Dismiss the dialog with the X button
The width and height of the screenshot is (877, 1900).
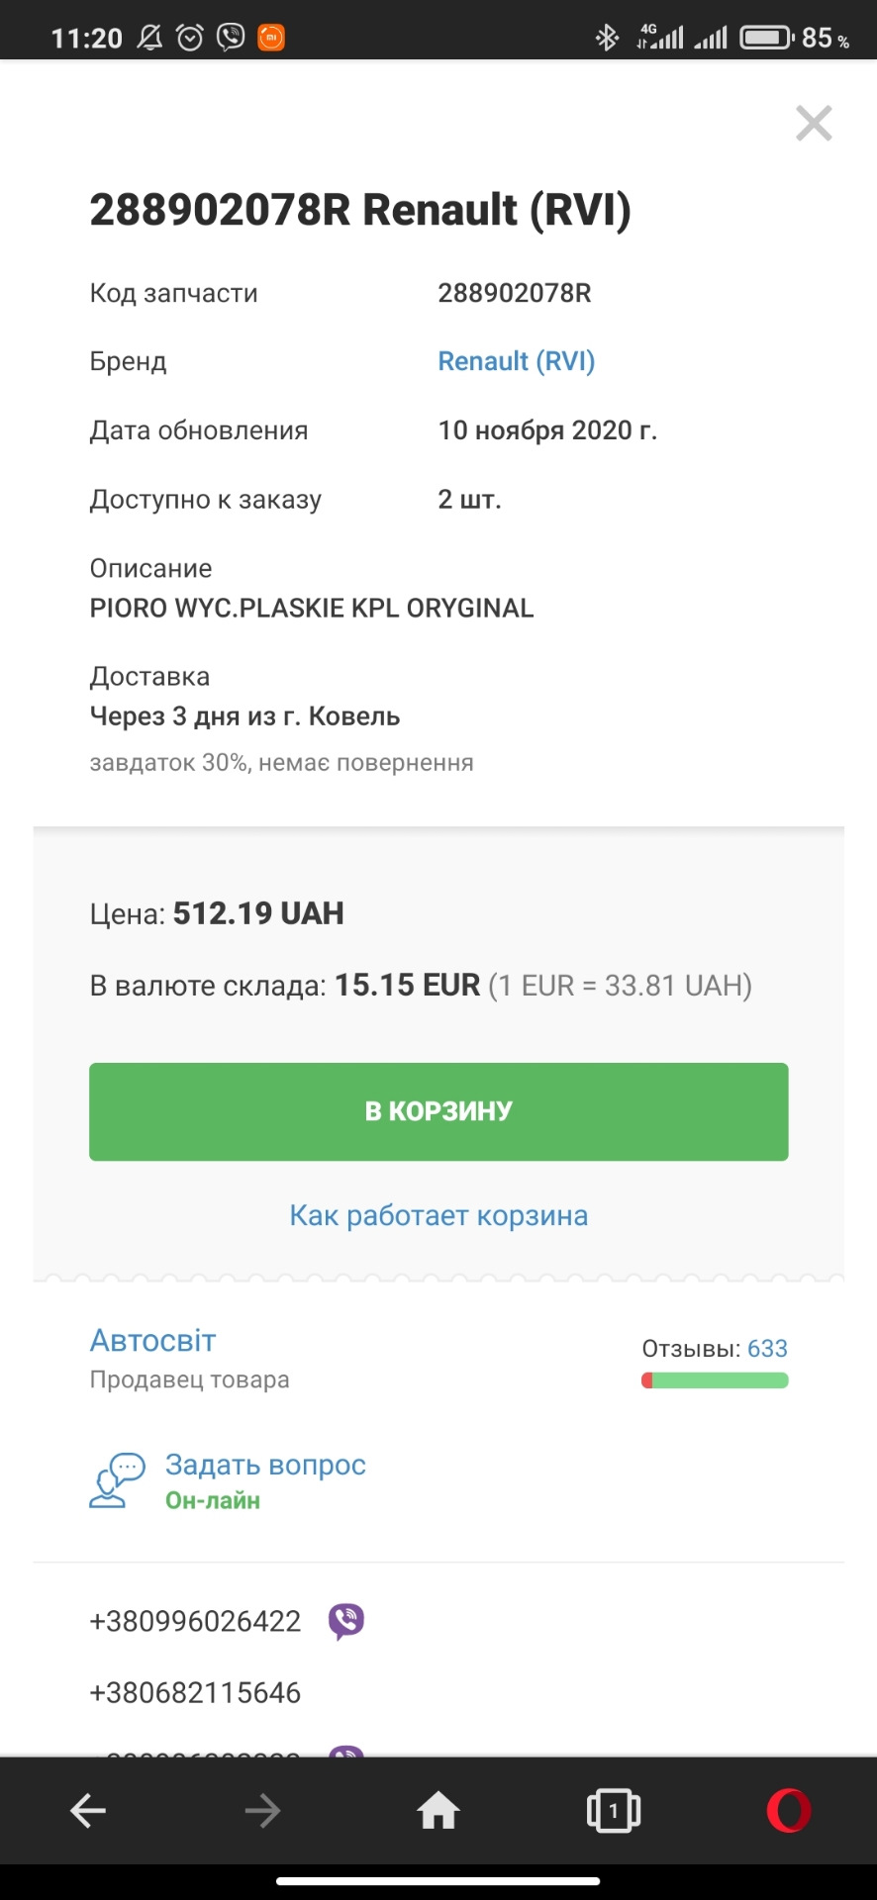814,123
